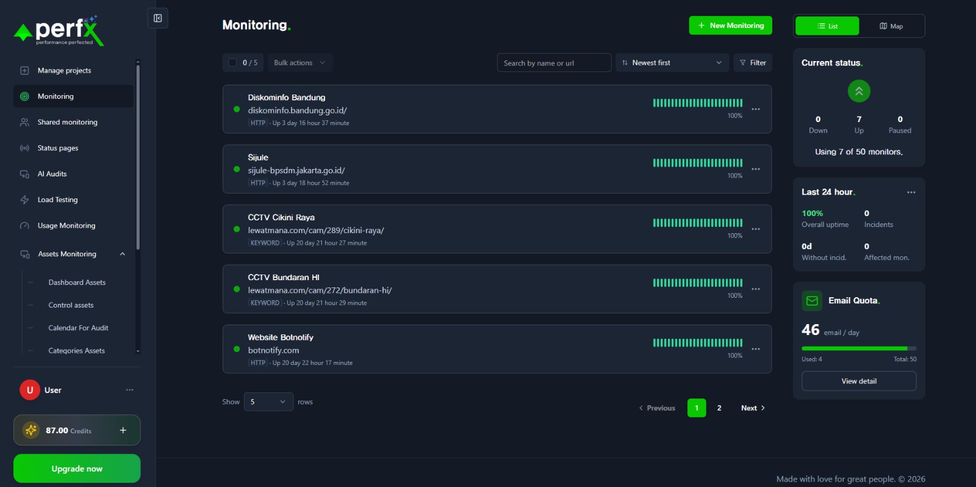Click View detail button

(859, 381)
